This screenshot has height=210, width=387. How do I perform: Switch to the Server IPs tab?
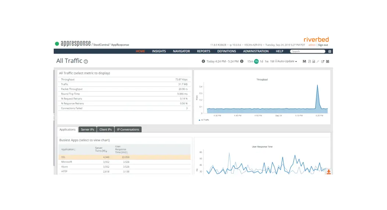[88, 129]
